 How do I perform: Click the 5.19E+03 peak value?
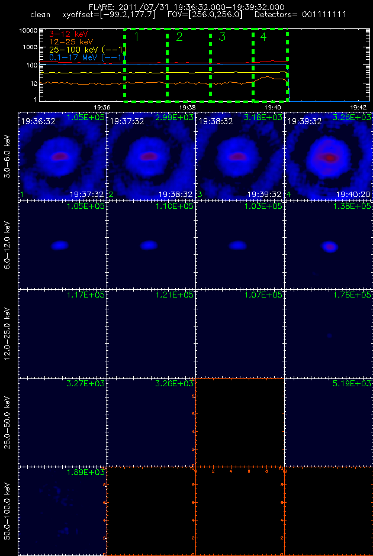pos(352,383)
